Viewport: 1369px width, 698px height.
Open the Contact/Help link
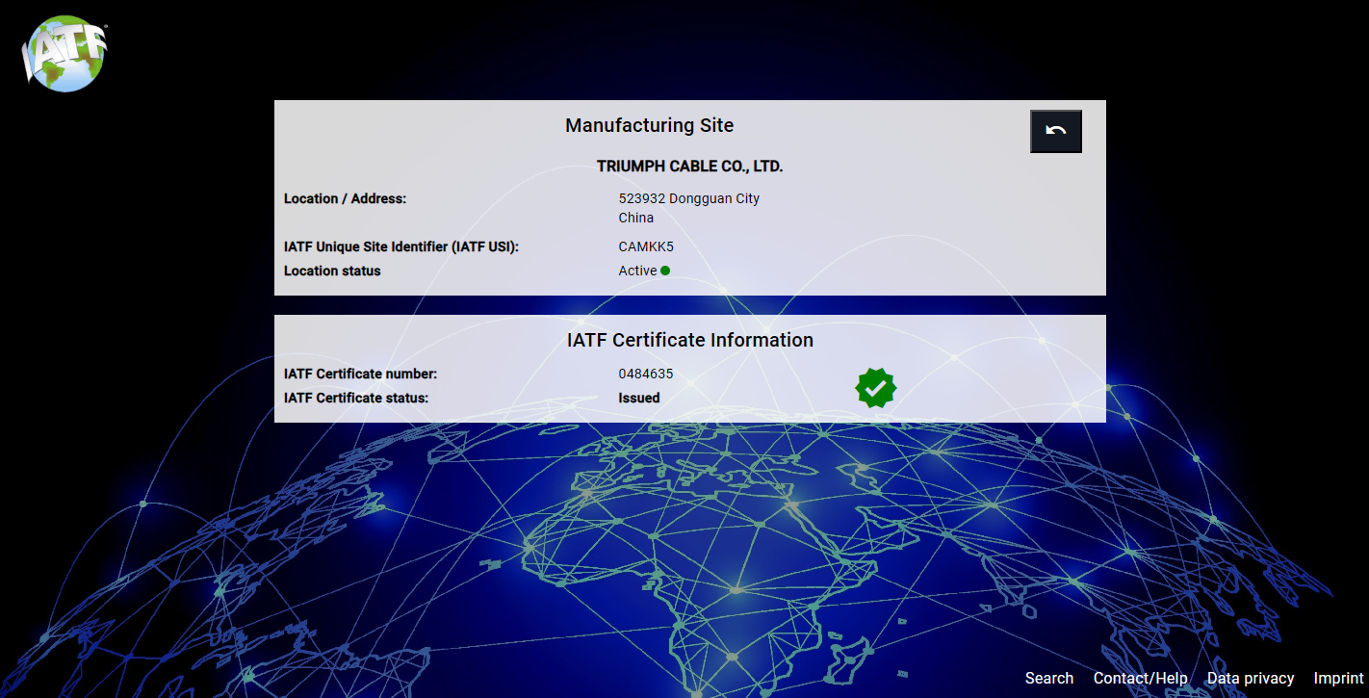1140,678
